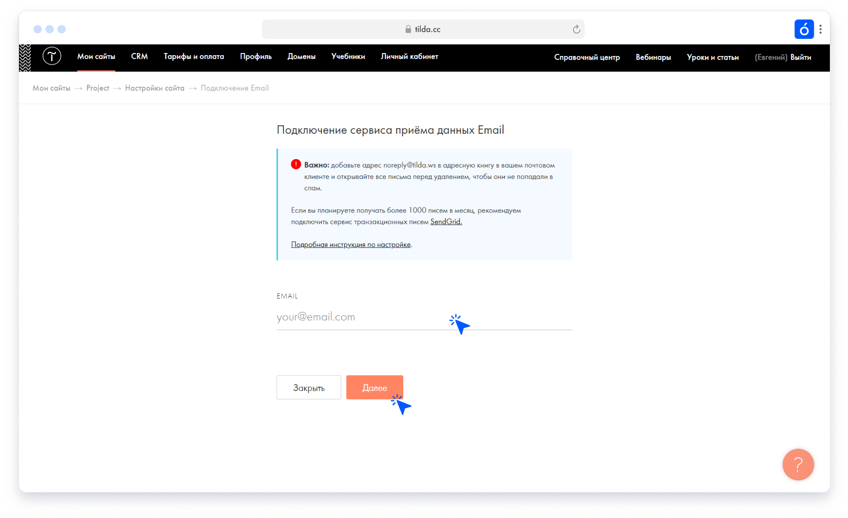The width and height of the screenshot is (848, 518).
Task: Go back to Настройки сайта breadcrumb
Action: pyautogui.click(x=154, y=88)
